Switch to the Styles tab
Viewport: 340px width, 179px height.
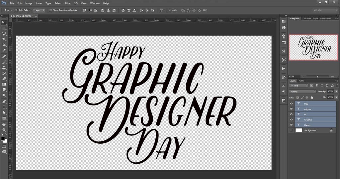(315, 19)
